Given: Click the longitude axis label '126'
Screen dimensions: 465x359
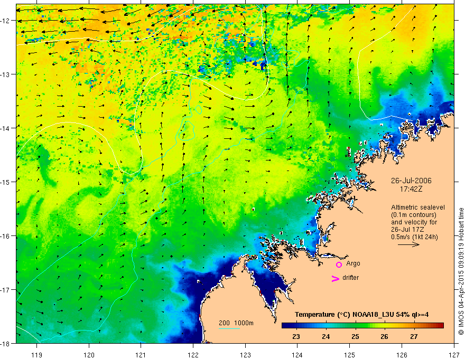Looking at the screenshot, I should [402, 355].
